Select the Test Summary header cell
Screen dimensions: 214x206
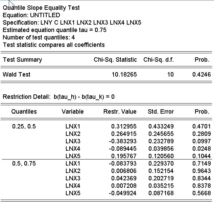(22, 60)
